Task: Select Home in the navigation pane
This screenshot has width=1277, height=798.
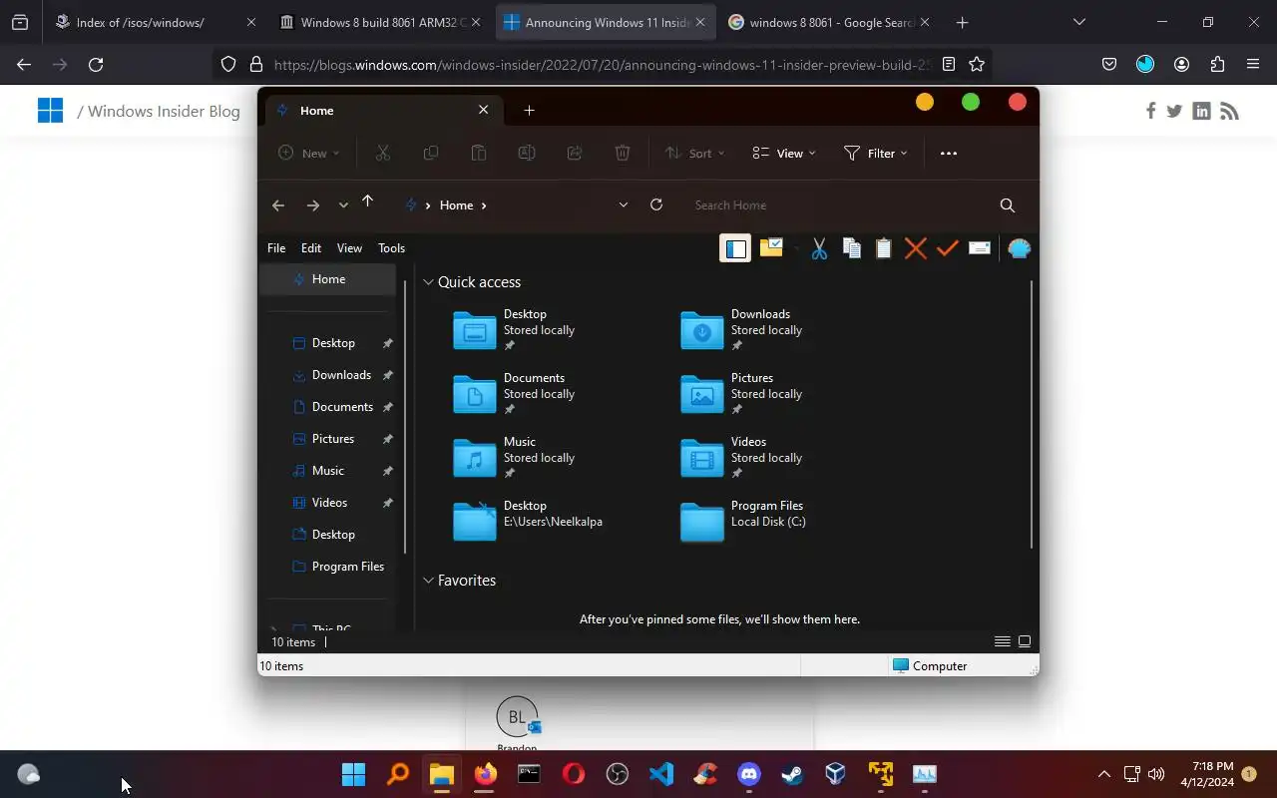Action: pyautogui.click(x=328, y=279)
